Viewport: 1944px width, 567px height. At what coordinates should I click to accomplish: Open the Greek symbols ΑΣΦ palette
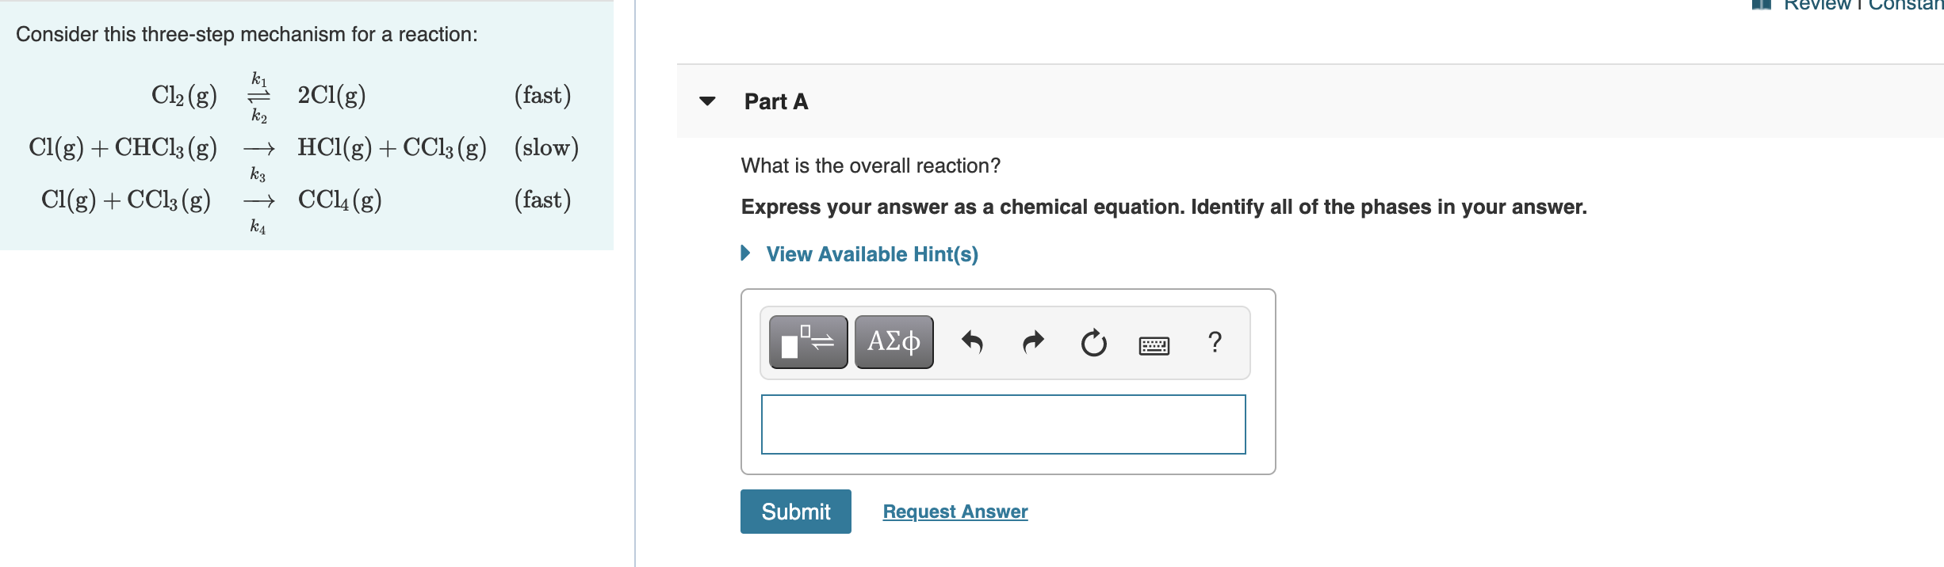click(x=894, y=342)
